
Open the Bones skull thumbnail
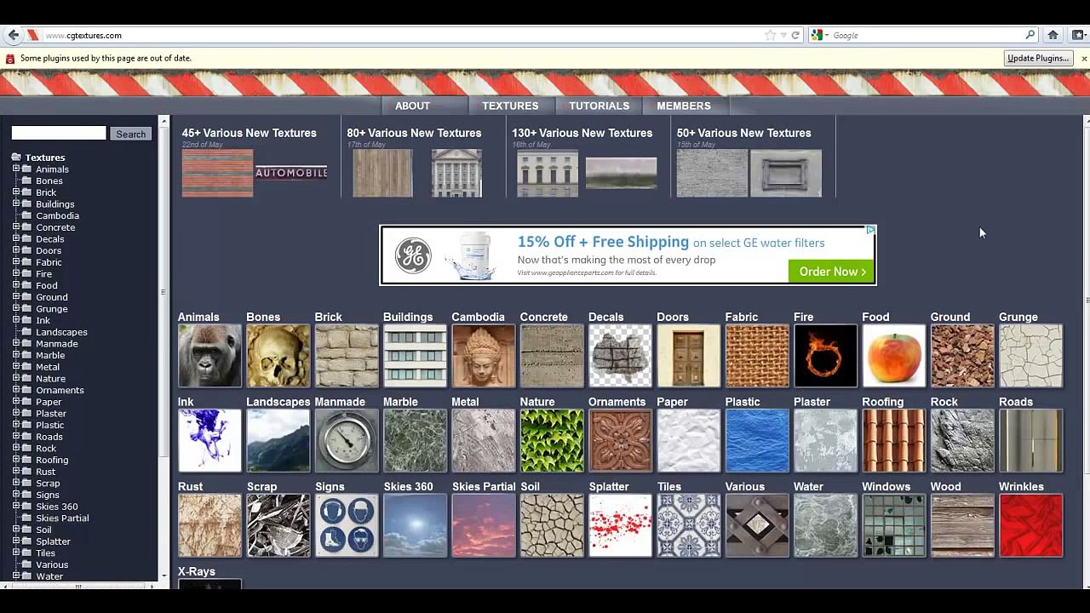[x=278, y=356]
